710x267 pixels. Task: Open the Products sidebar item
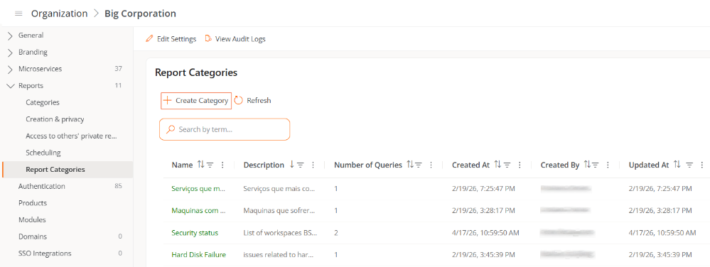(33, 203)
